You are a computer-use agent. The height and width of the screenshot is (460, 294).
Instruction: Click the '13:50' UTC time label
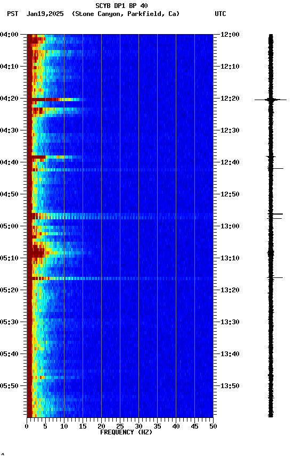(x=230, y=386)
